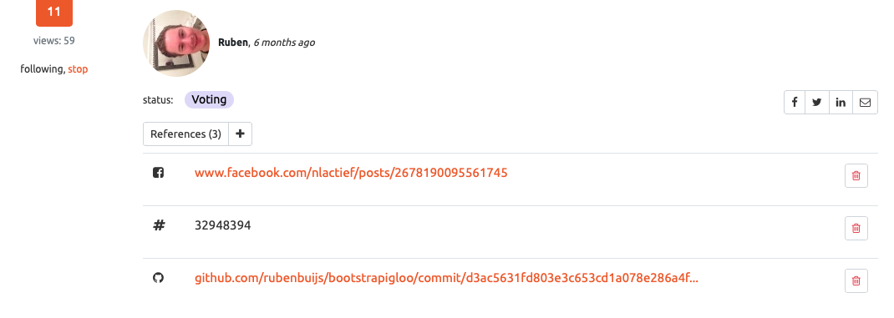Click the GitHub octocat icon
The height and width of the screenshot is (318, 894).
pyautogui.click(x=159, y=278)
